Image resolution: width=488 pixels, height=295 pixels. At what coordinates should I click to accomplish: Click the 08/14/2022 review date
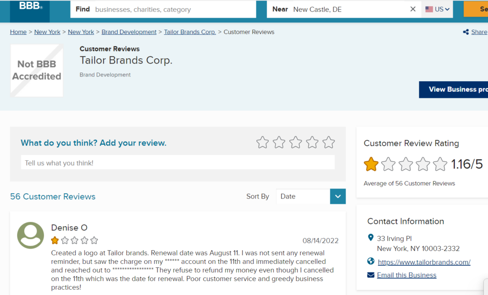point(320,241)
